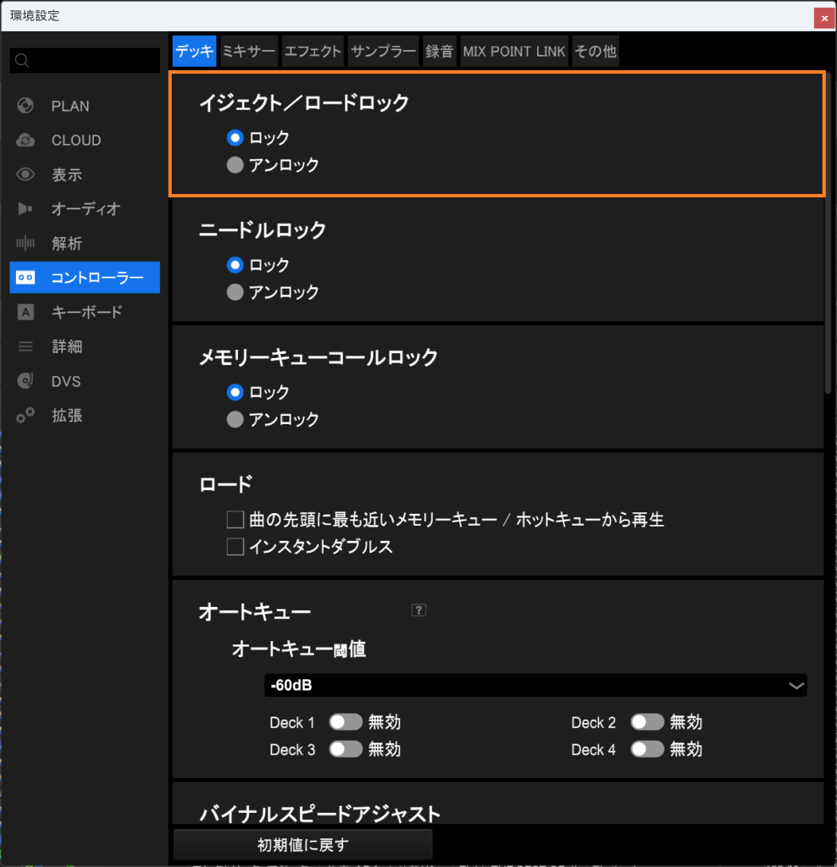Select アンロック under ニードルロック
Screen dimensions: 837x867
(x=236, y=292)
